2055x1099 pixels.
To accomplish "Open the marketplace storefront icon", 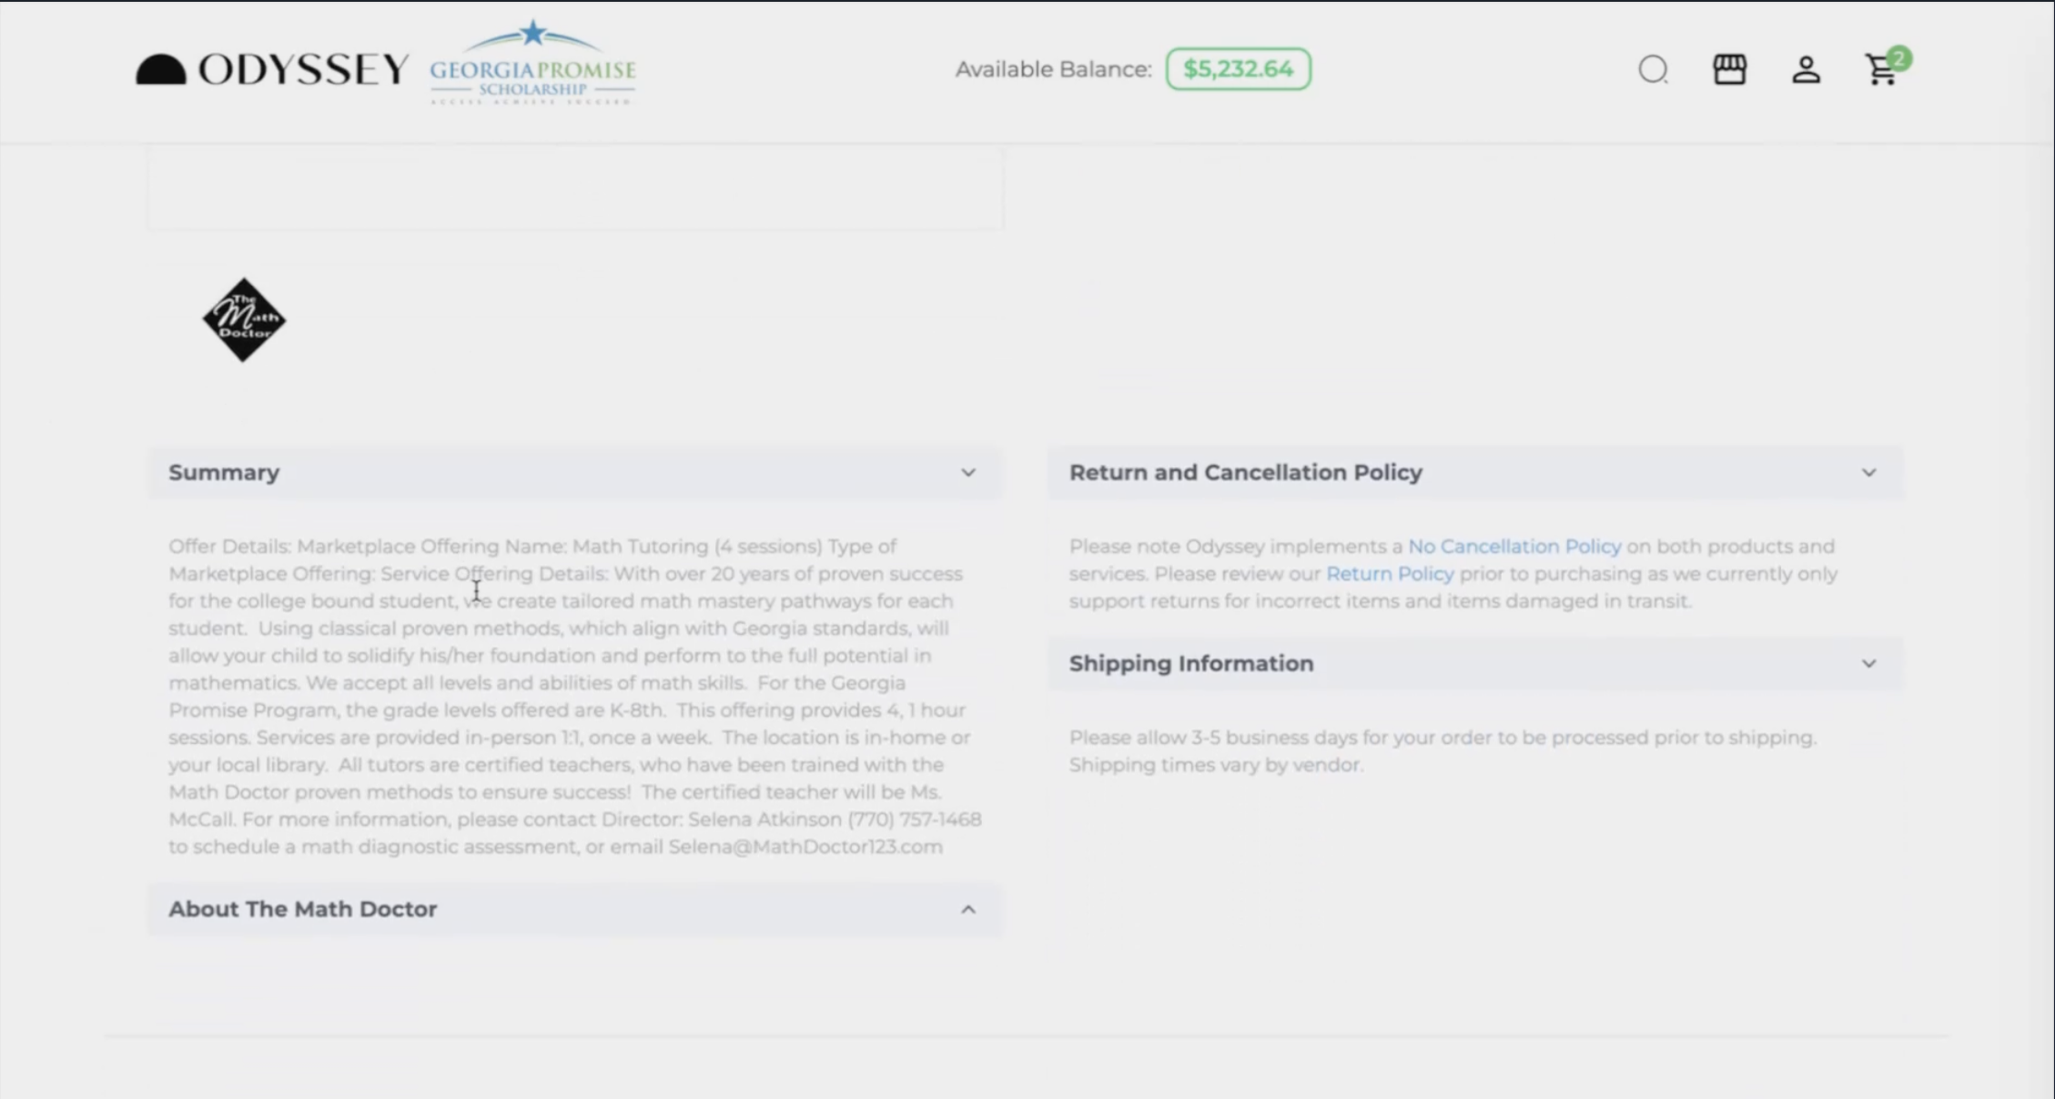I will pyautogui.click(x=1729, y=69).
